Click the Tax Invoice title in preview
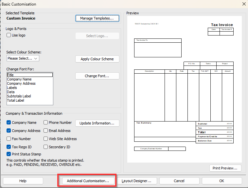 pos(222,25)
